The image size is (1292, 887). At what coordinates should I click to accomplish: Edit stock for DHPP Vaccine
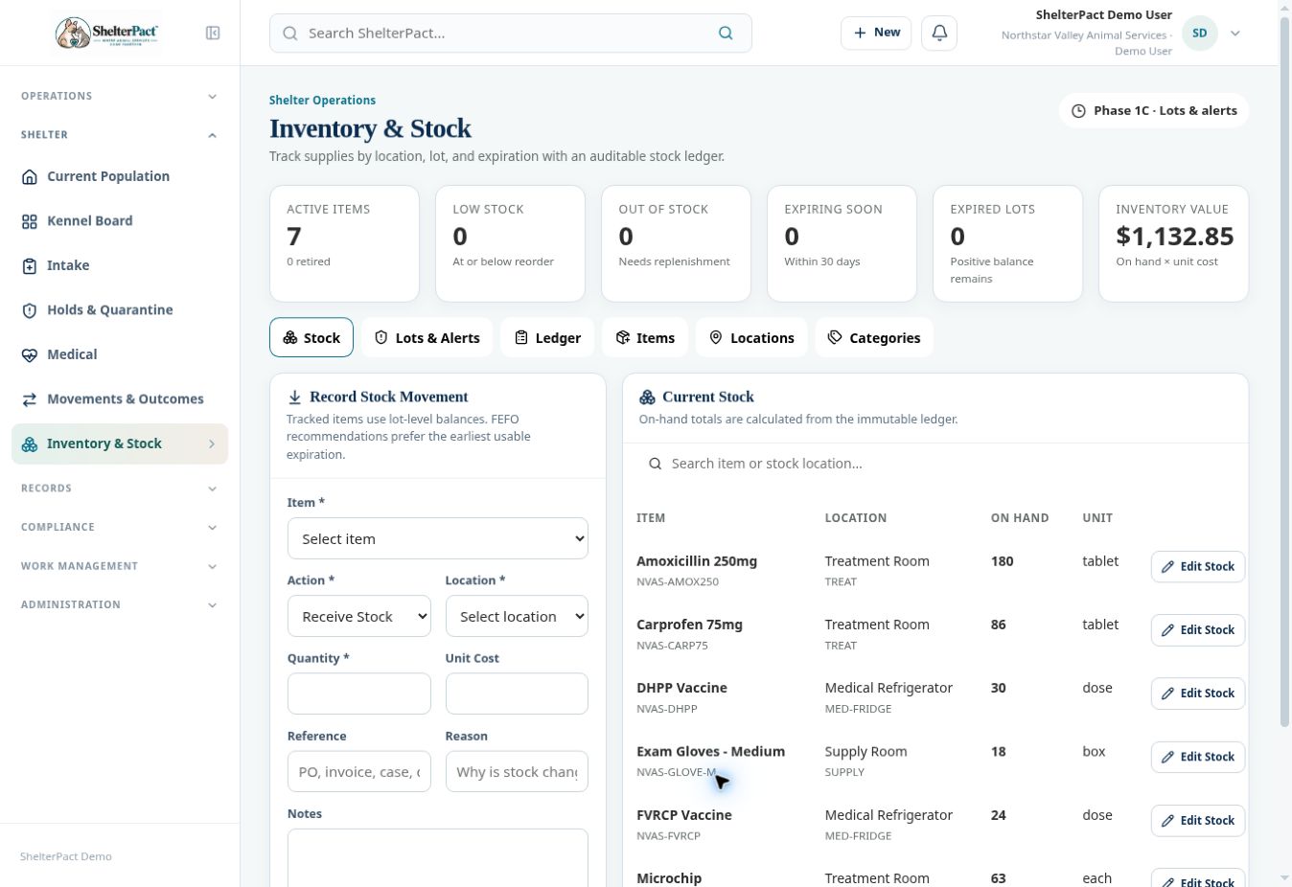click(x=1198, y=693)
